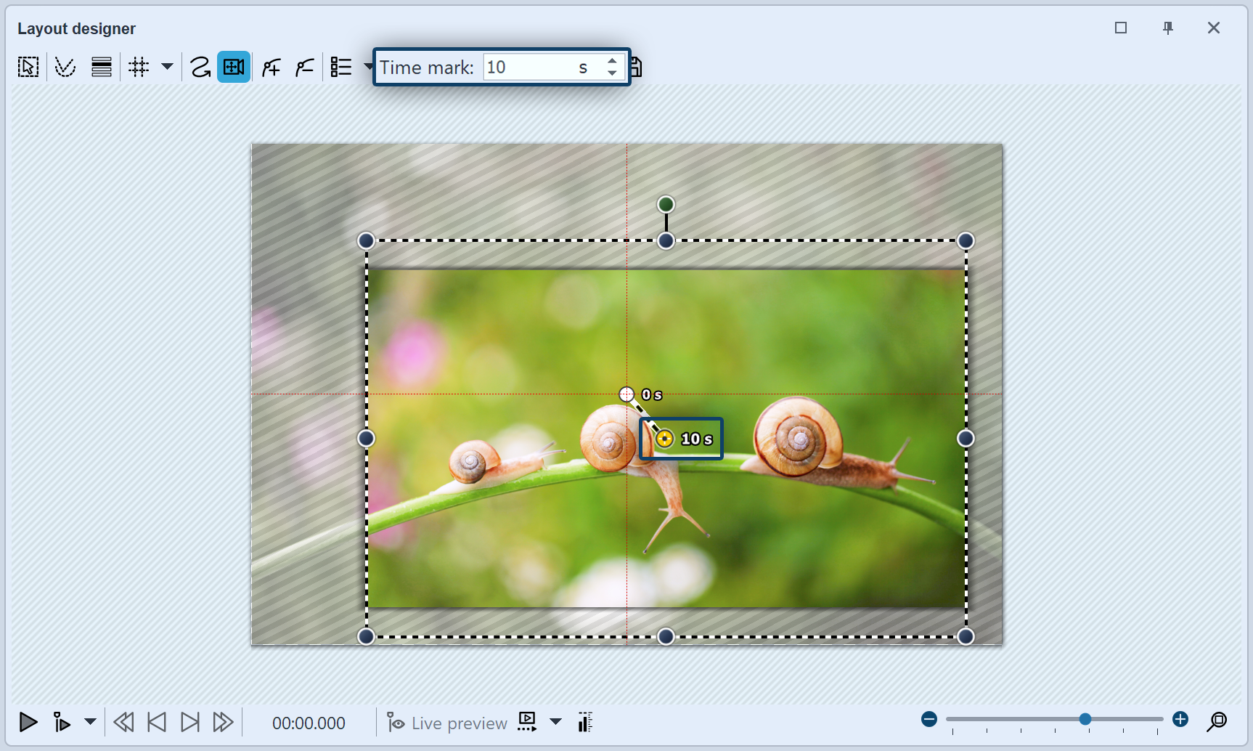This screenshot has height=751, width=1253.
Task: Save the current layout settings
Action: (637, 66)
